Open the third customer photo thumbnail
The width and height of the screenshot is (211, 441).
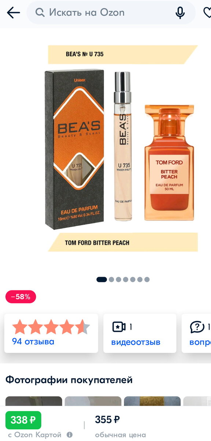[152, 401]
